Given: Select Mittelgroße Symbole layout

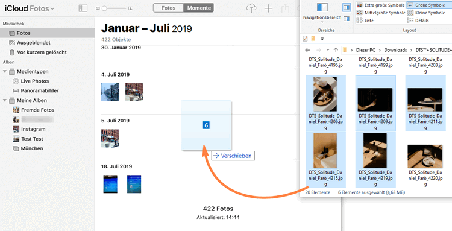Looking at the screenshot, I should pyautogui.click(x=381, y=13).
